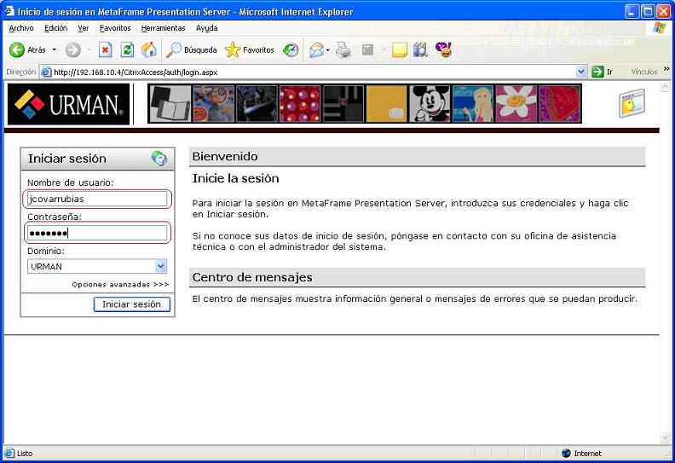Go to the Home page icon
Viewport: 675px width, 463px height.
(x=149, y=50)
